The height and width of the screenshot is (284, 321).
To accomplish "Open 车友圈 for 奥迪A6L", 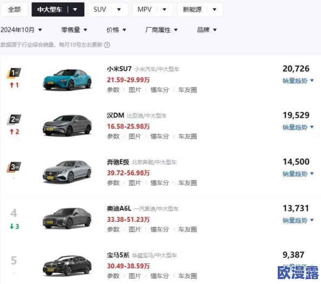I will click(x=188, y=229).
